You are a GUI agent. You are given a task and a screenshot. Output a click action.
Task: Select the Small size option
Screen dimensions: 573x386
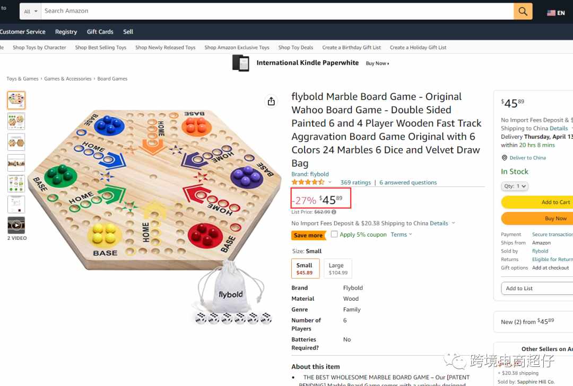click(x=305, y=268)
